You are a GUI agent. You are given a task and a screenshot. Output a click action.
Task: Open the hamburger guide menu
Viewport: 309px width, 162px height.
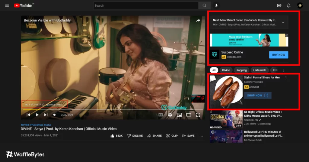(7, 5)
